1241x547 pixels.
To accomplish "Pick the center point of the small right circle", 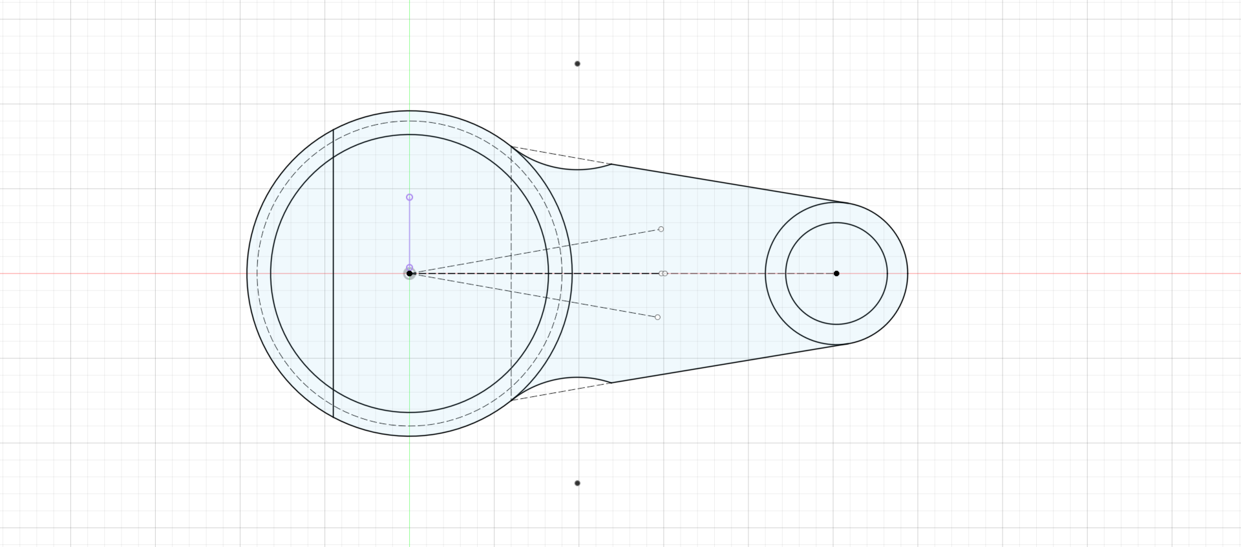I will (836, 273).
